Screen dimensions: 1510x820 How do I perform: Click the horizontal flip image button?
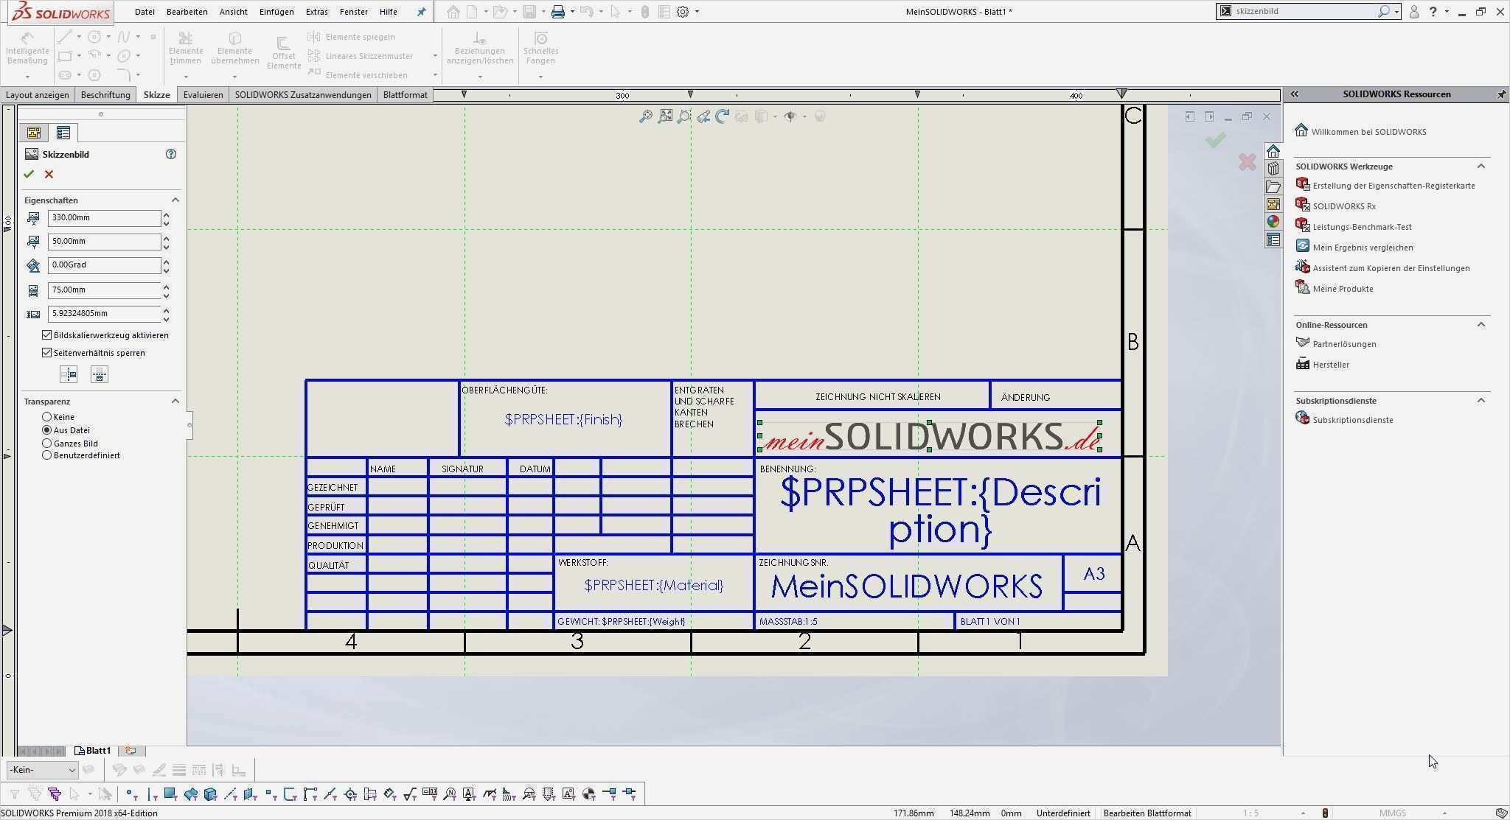[69, 375]
